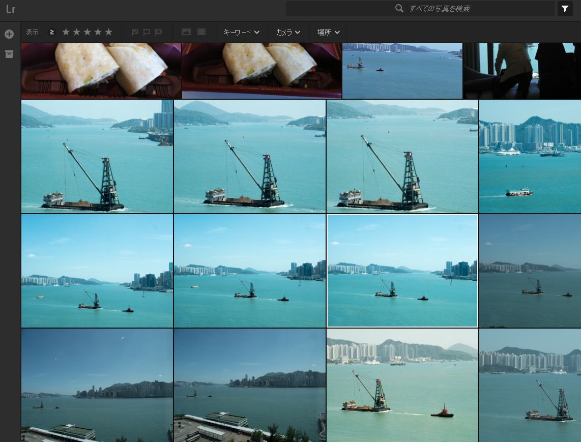The image size is (581, 442).
Task: Filter by five star rating
Action: (x=108, y=32)
